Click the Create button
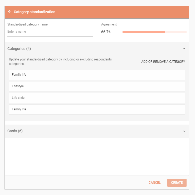The height and width of the screenshot is (195, 195). [177, 183]
